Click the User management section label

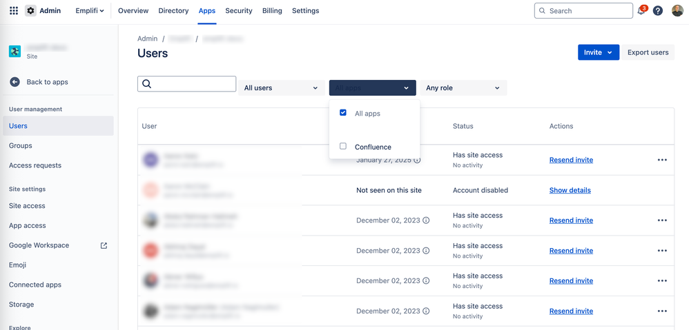[36, 109]
